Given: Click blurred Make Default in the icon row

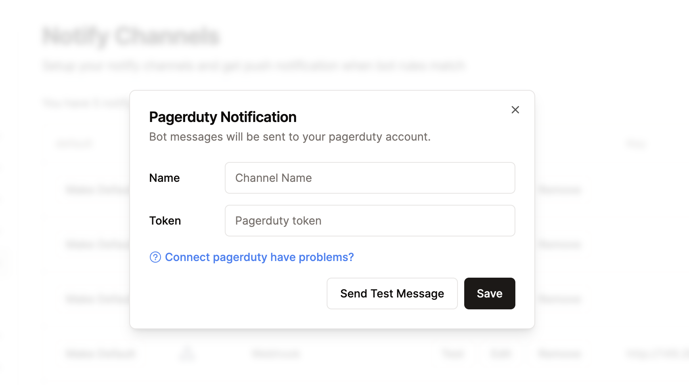Looking at the screenshot, I should (101, 353).
